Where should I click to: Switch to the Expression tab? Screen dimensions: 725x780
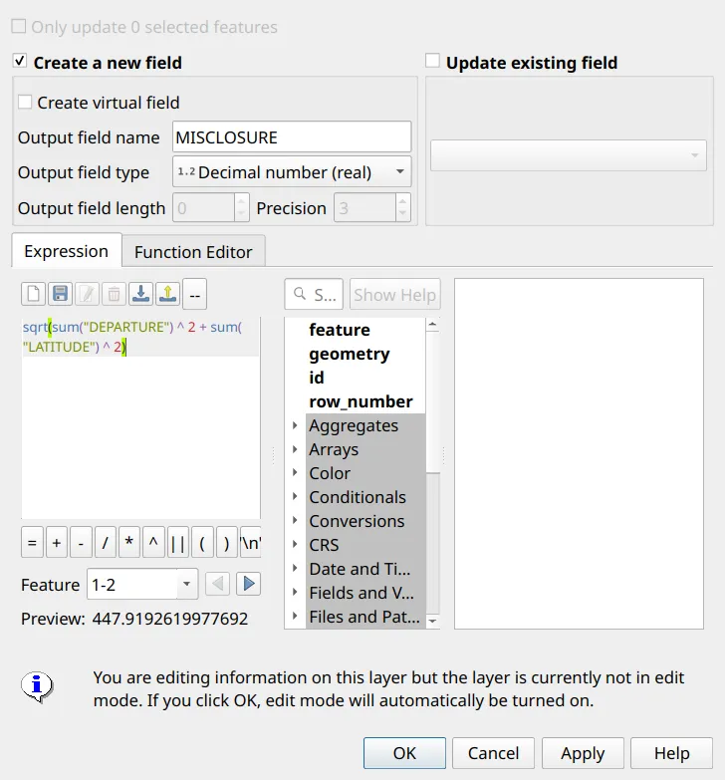67,251
